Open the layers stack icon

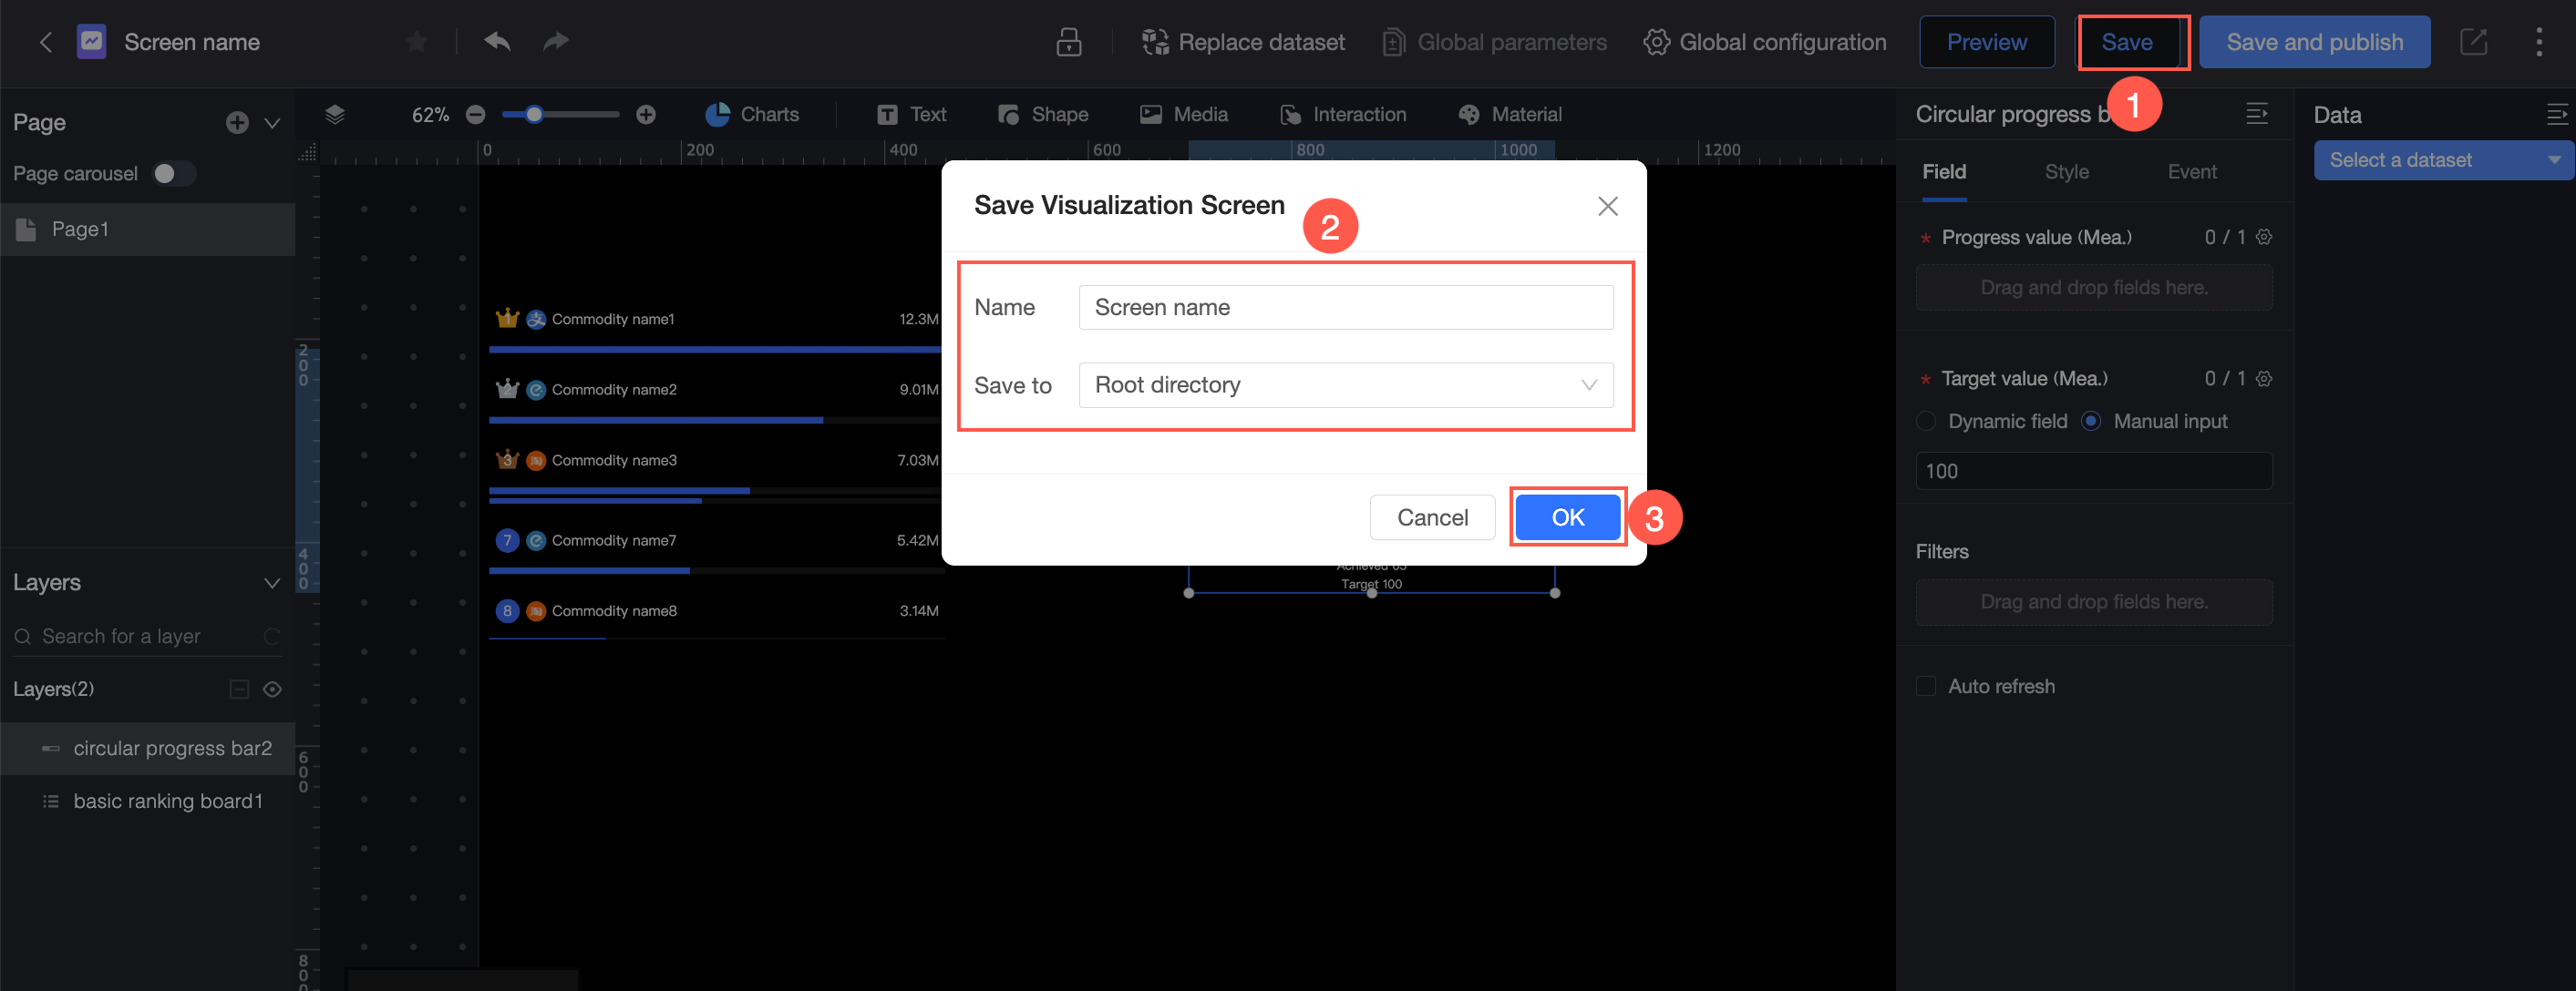click(335, 114)
